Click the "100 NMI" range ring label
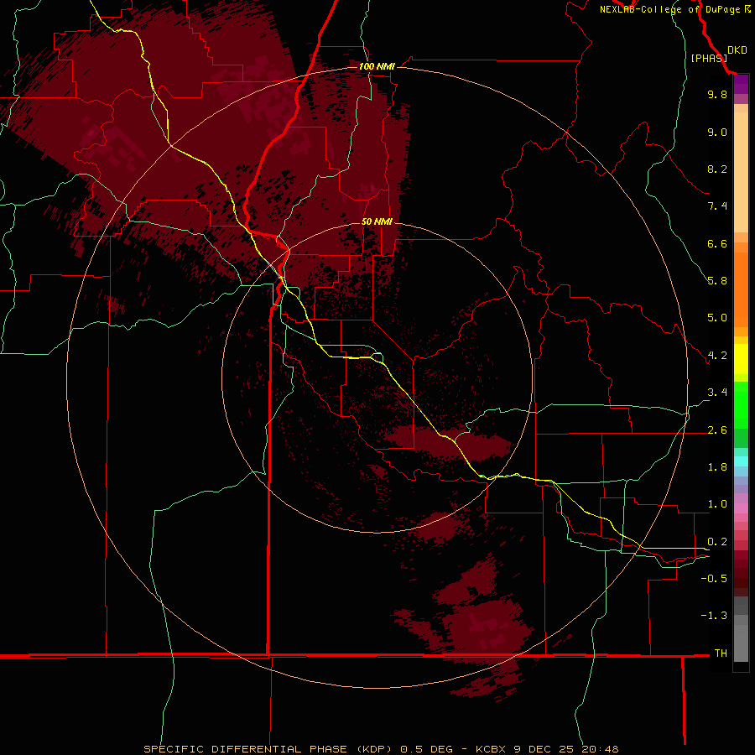 (377, 66)
